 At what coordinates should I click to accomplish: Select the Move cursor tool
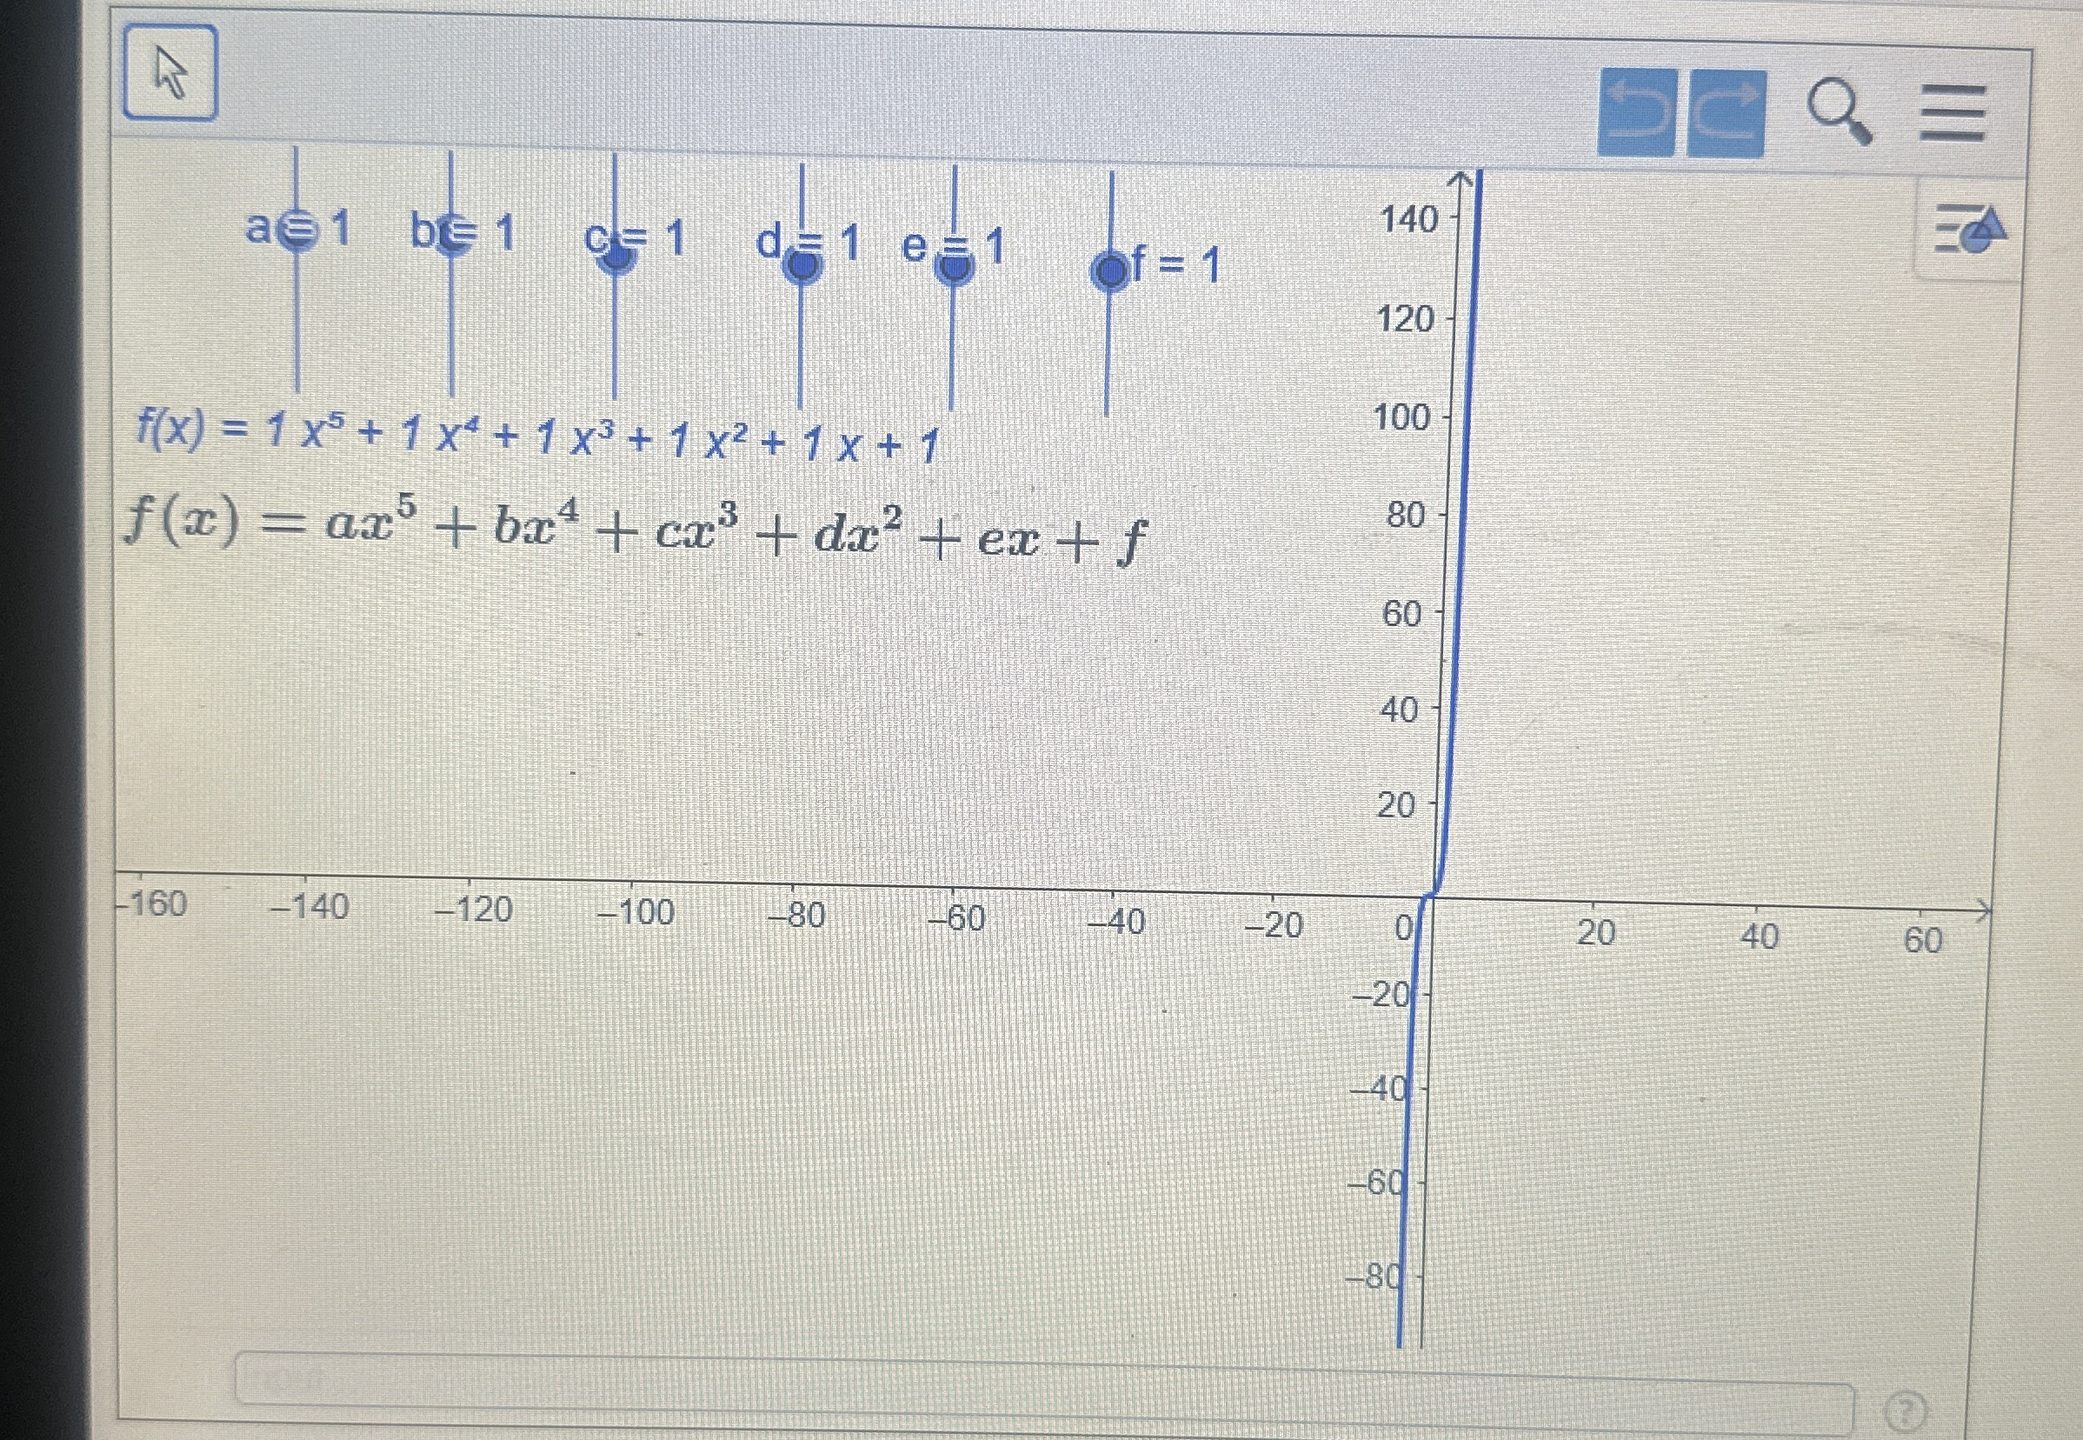click(171, 79)
